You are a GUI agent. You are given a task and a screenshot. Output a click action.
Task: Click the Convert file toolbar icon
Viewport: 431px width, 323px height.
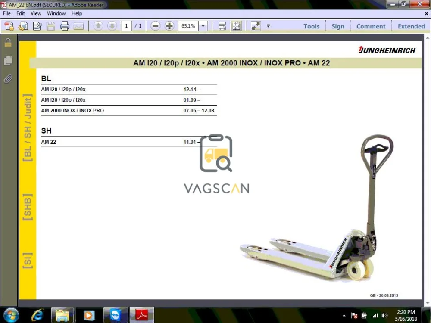pos(23,26)
